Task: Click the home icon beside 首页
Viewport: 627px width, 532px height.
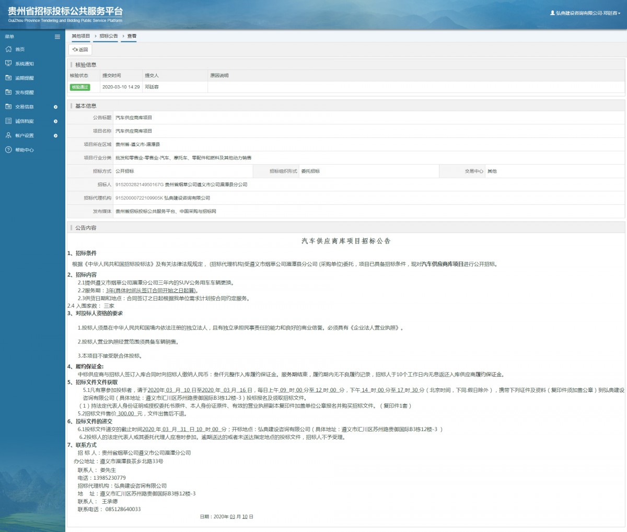Action: 8,49
